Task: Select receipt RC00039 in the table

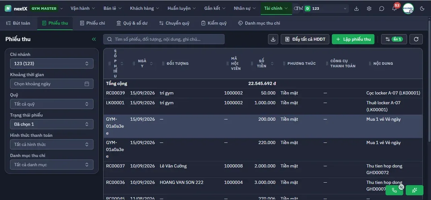Action: click(x=115, y=93)
